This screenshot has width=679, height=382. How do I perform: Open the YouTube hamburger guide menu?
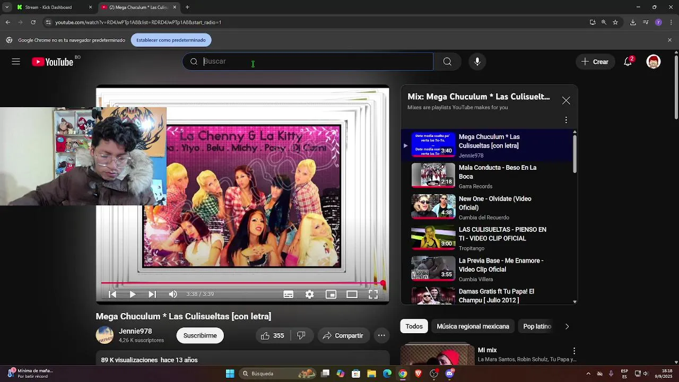16,62
